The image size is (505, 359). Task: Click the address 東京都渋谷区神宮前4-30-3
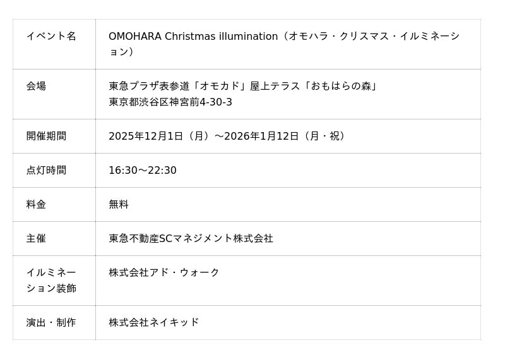coord(170,102)
